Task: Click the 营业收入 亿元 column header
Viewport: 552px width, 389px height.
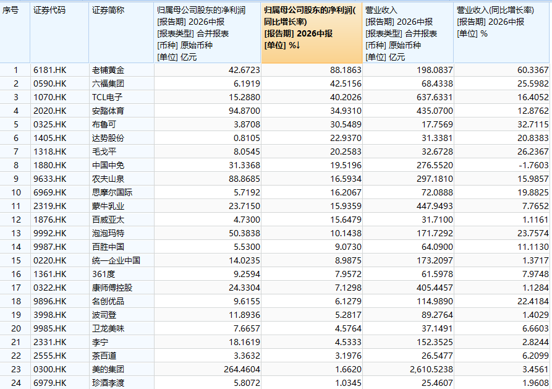Action: pyautogui.click(x=408, y=33)
